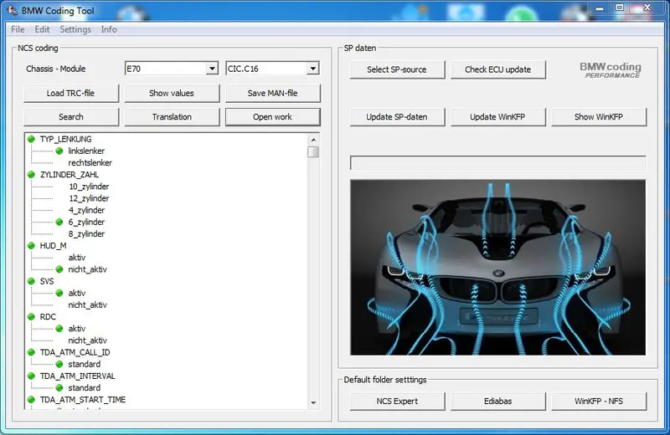Click the green dot beside TYP_LENKUNG
The width and height of the screenshot is (670, 435).
(31, 139)
